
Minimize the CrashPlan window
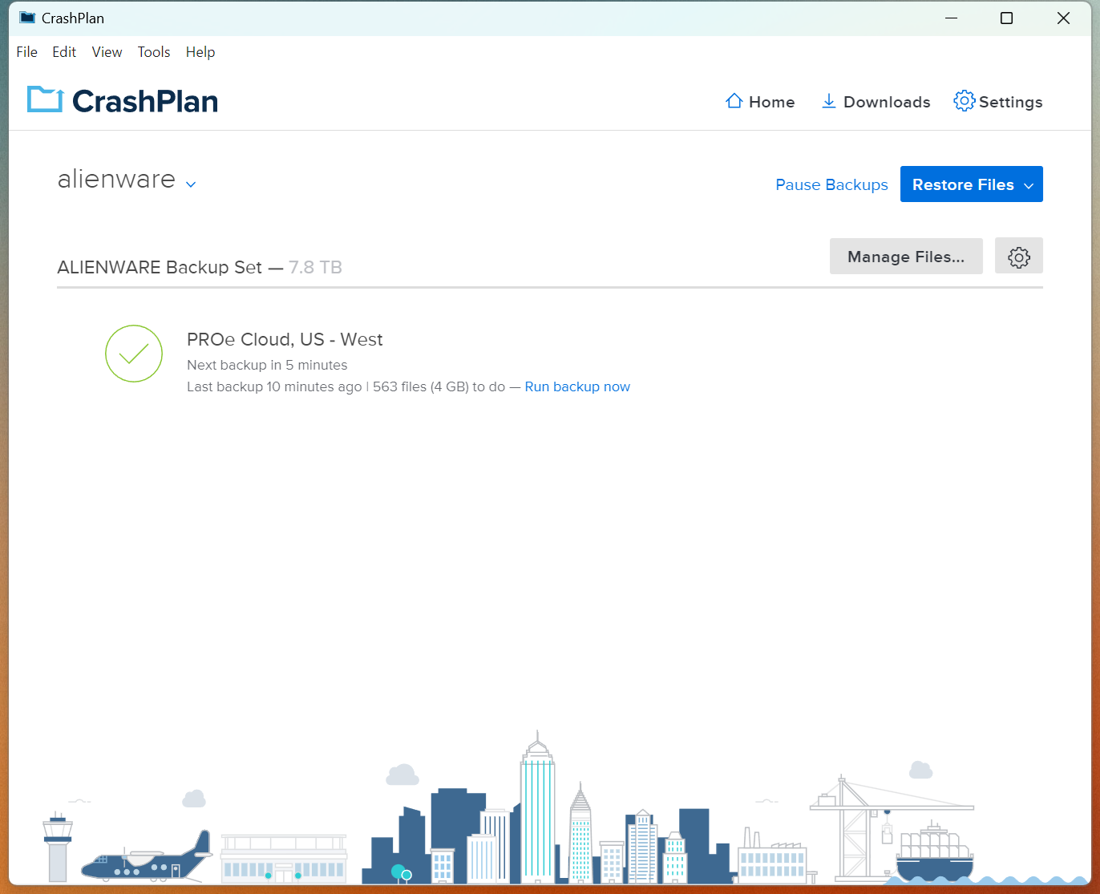[952, 18]
